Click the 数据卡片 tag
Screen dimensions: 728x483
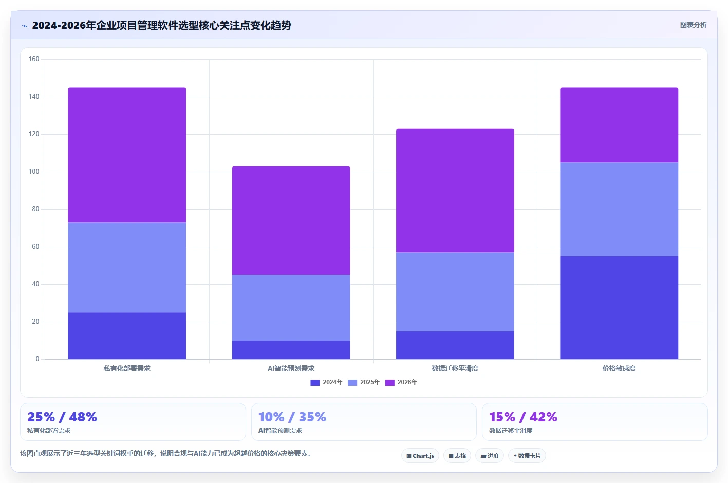[527, 456]
